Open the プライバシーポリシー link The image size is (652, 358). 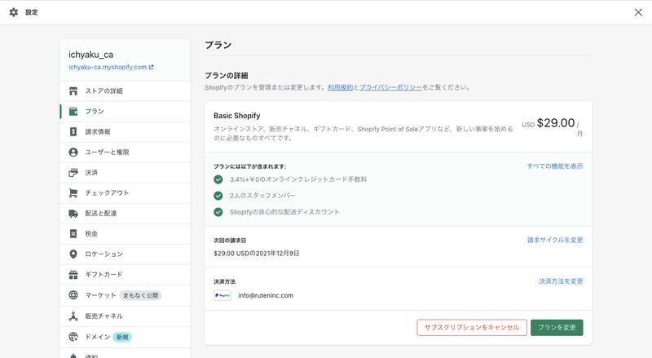pos(390,87)
